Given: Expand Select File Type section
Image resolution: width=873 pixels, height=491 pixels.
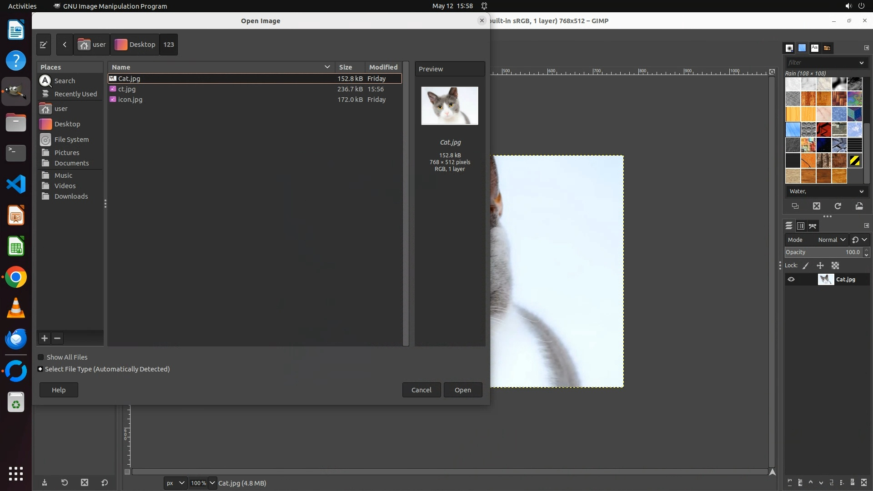Looking at the screenshot, I should (40, 369).
